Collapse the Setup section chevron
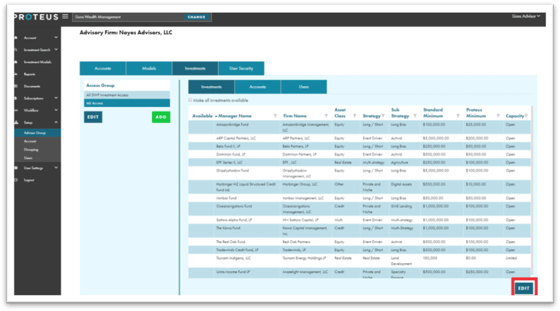 [x=56, y=122]
